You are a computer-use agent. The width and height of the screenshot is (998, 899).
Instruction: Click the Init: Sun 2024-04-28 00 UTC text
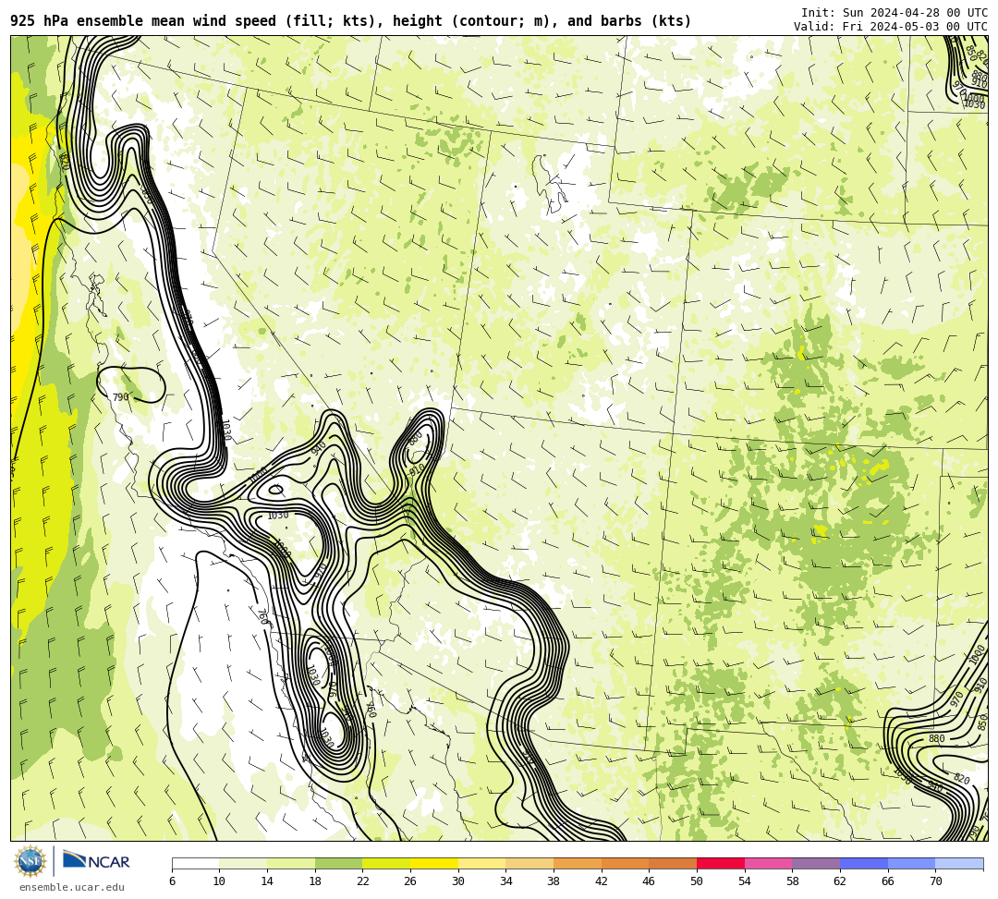click(x=895, y=13)
